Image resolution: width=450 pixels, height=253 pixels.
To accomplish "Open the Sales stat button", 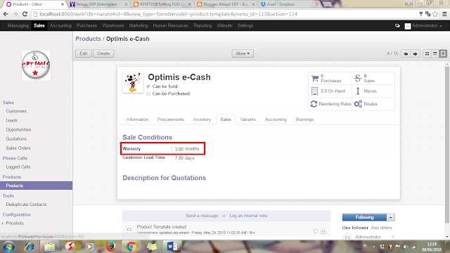I will tap(373, 78).
